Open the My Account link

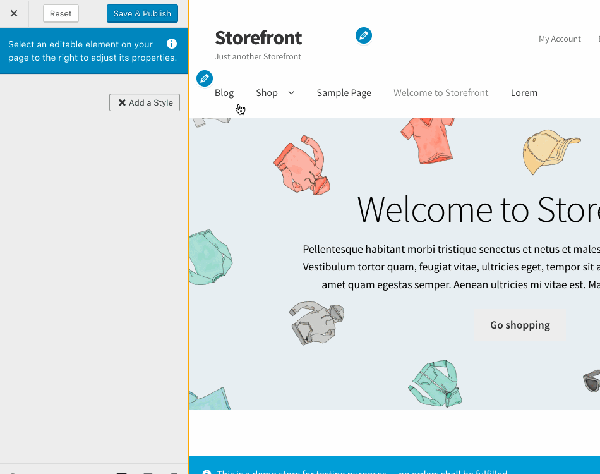(559, 39)
